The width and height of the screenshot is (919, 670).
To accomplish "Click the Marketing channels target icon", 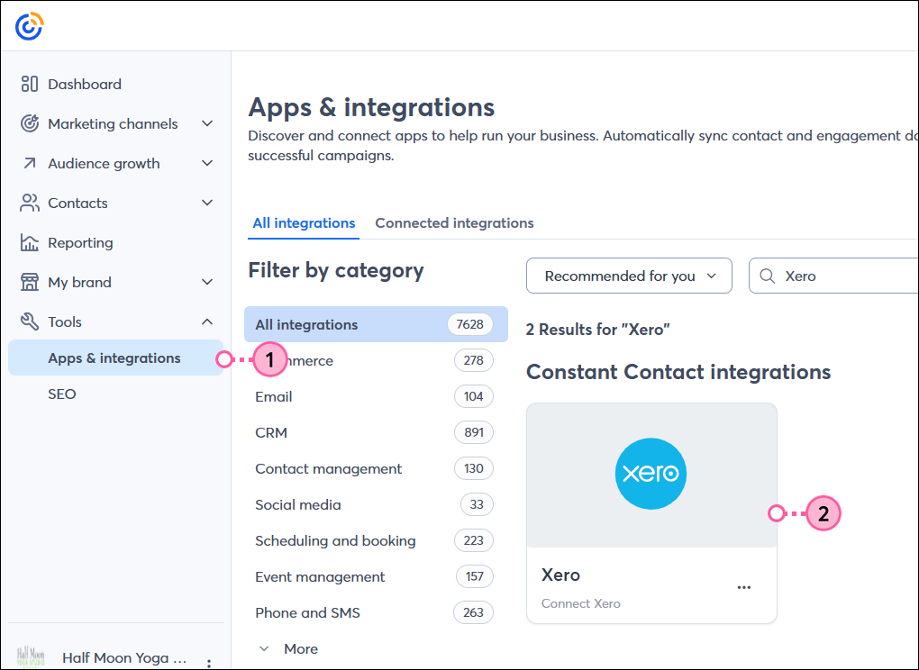I will (x=30, y=123).
